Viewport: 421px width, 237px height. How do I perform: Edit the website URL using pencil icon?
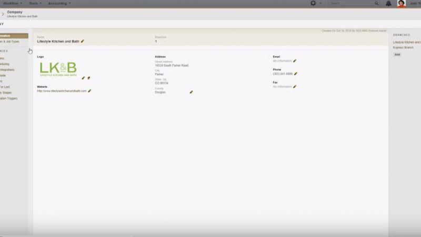[x=89, y=91]
